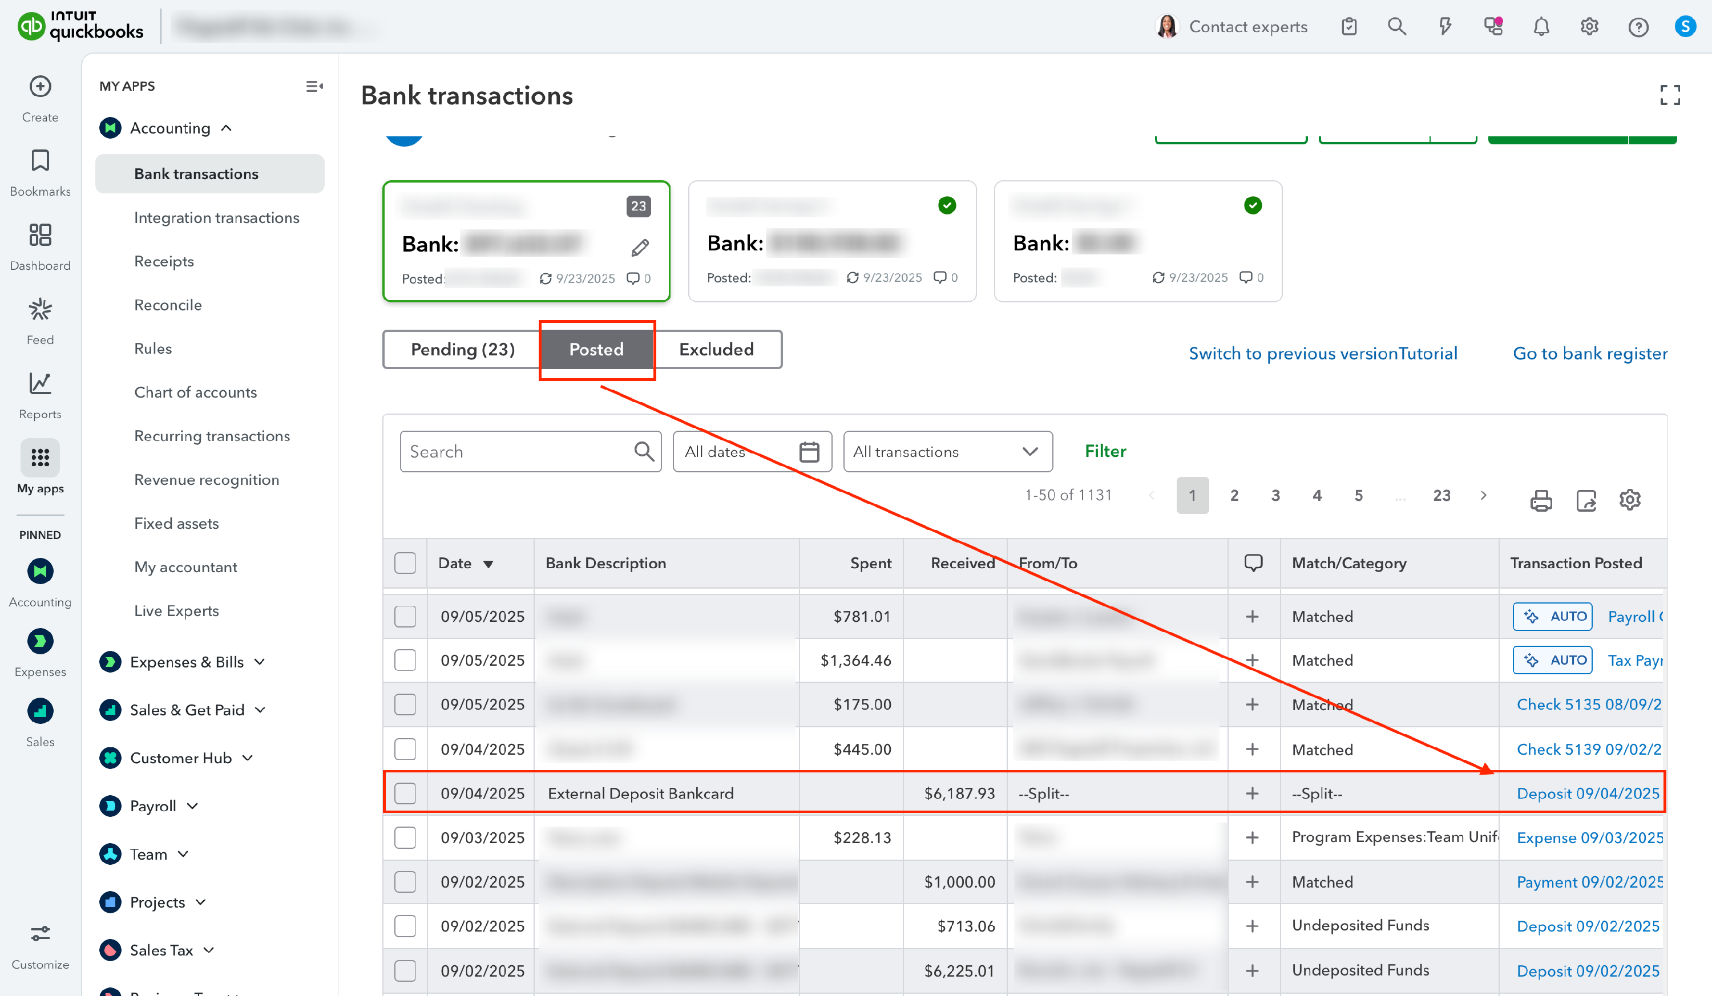This screenshot has height=996, width=1712.
Task: Click the print icon above the table
Action: (x=1540, y=500)
